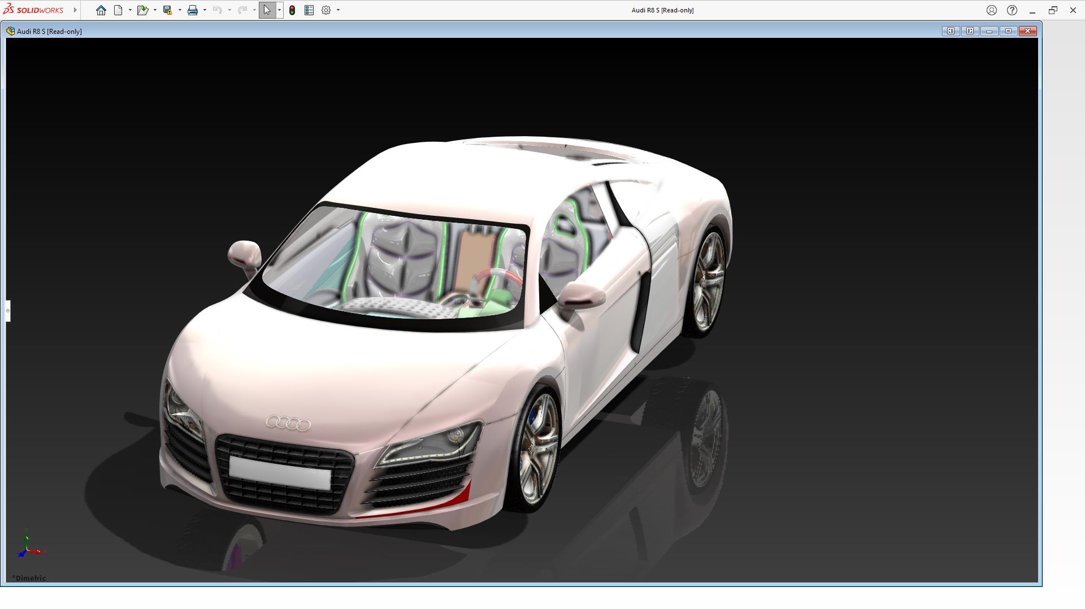The image size is (1085, 609).
Task: Open File Properties list icon
Action: [x=309, y=10]
